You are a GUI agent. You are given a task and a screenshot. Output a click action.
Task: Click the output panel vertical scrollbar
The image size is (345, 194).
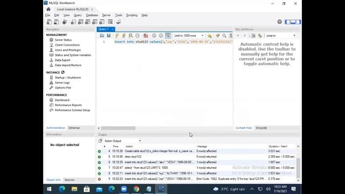tap(298, 168)
